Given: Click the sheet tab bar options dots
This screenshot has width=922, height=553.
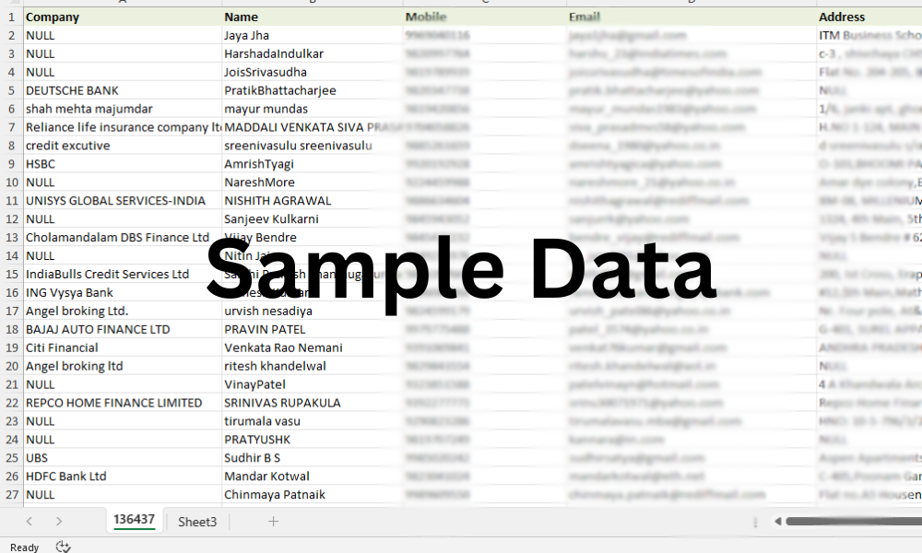Looking at the screenshot, I should point(756,522).
